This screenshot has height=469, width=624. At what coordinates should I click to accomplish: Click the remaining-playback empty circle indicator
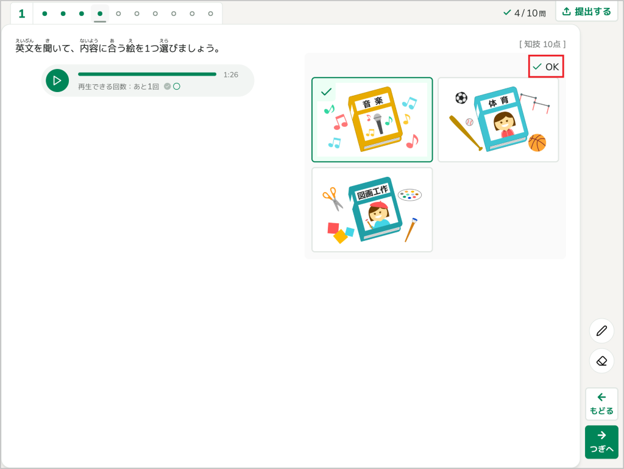click(177, 87)
